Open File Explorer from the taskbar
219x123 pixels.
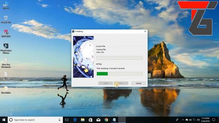click(83, 120)
